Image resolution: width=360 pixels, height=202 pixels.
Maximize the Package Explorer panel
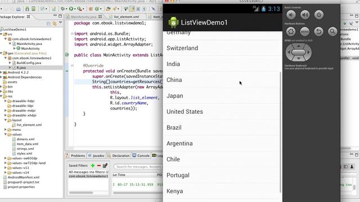(60, 16)
